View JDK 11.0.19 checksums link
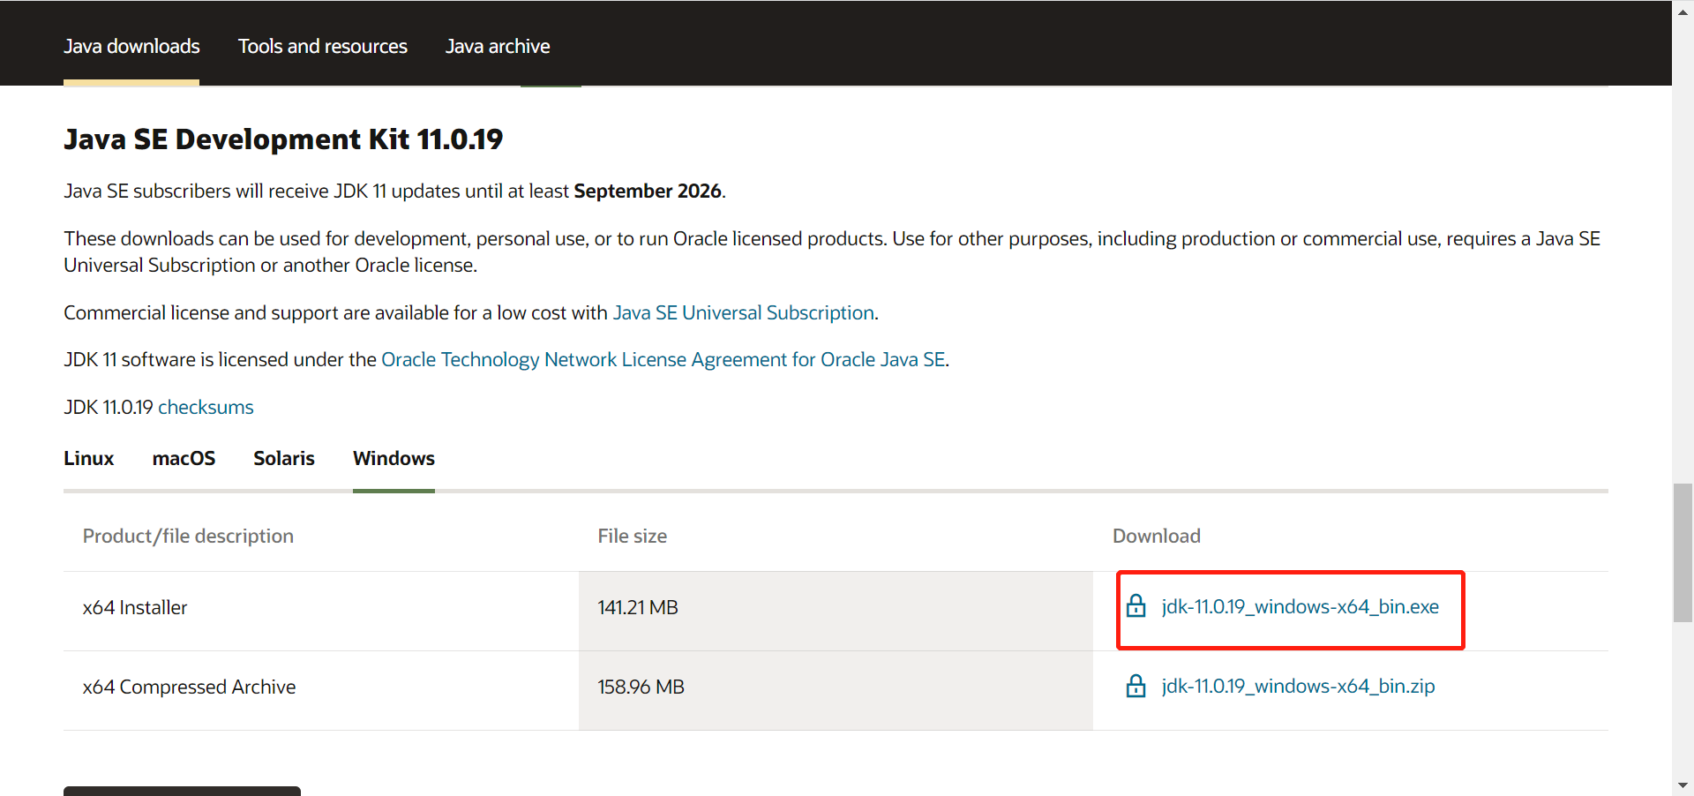The image size is (1694, 796). (x=206, y=407)
